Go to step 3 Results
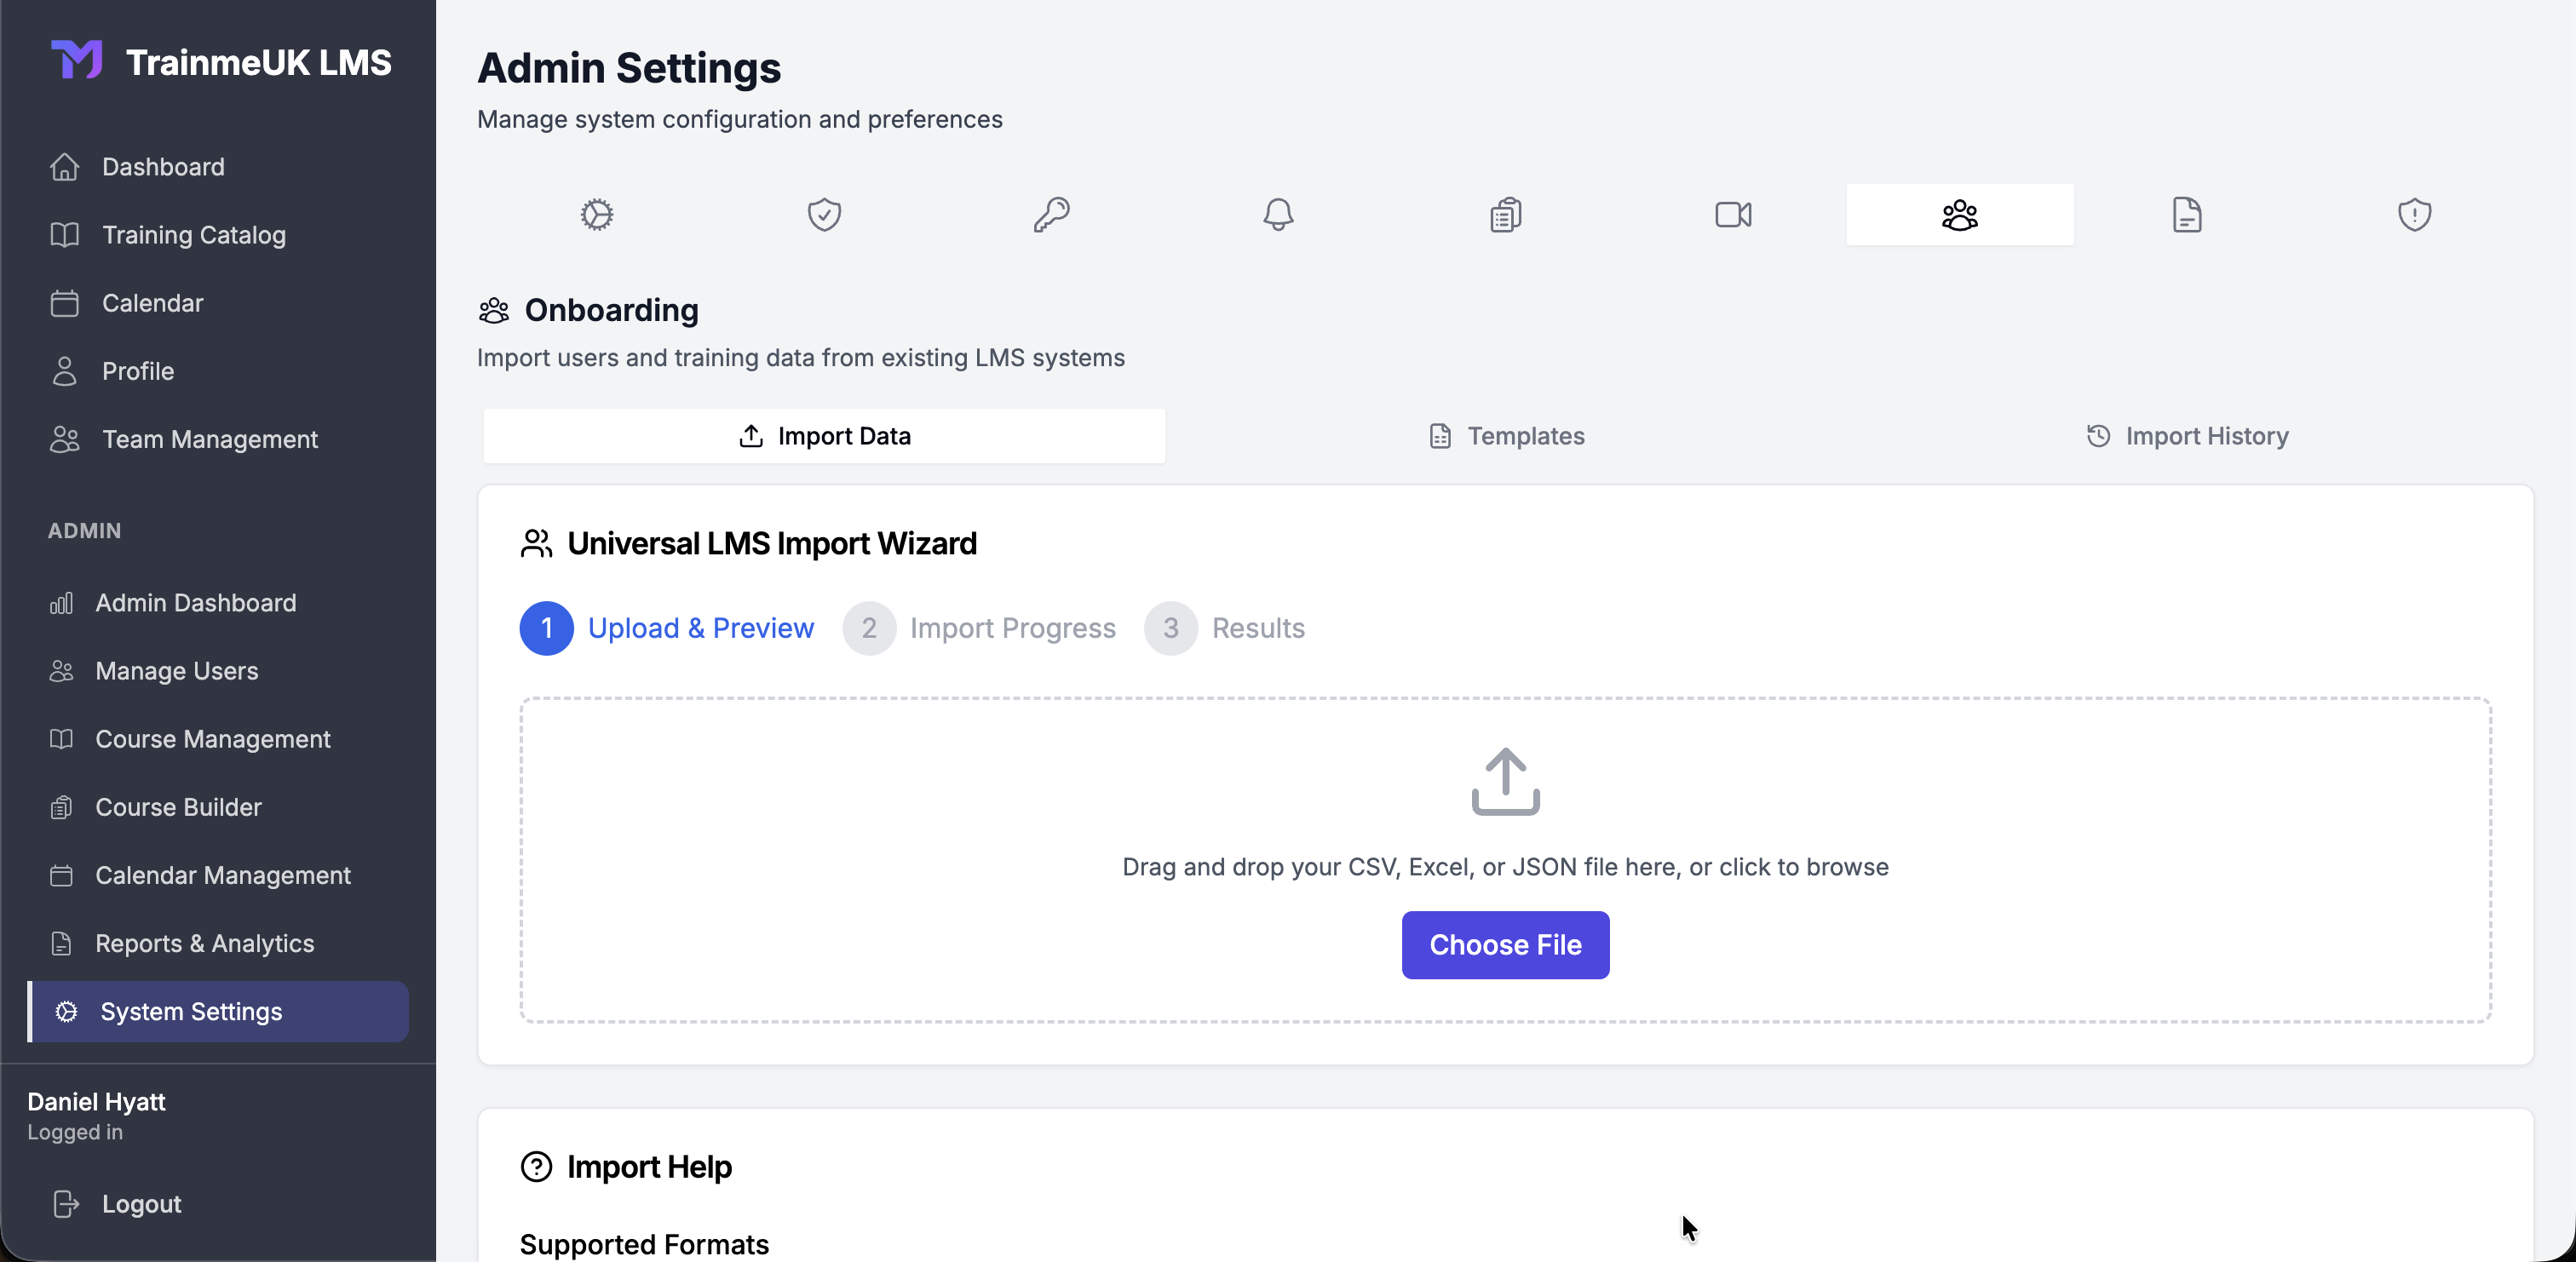Image resolution: width=2576 pixels, height=1262 pixels. (x=1226, y=628)
